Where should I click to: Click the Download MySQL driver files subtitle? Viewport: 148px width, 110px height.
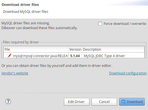point(26,12)
